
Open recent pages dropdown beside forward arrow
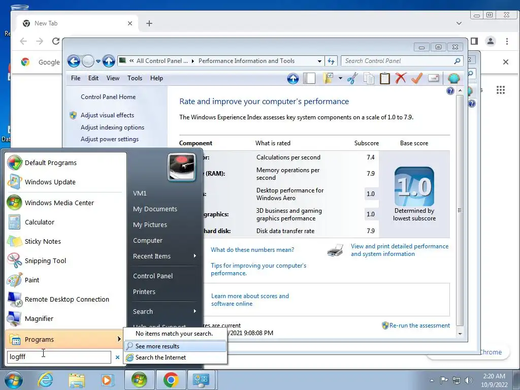coord(98,61)
